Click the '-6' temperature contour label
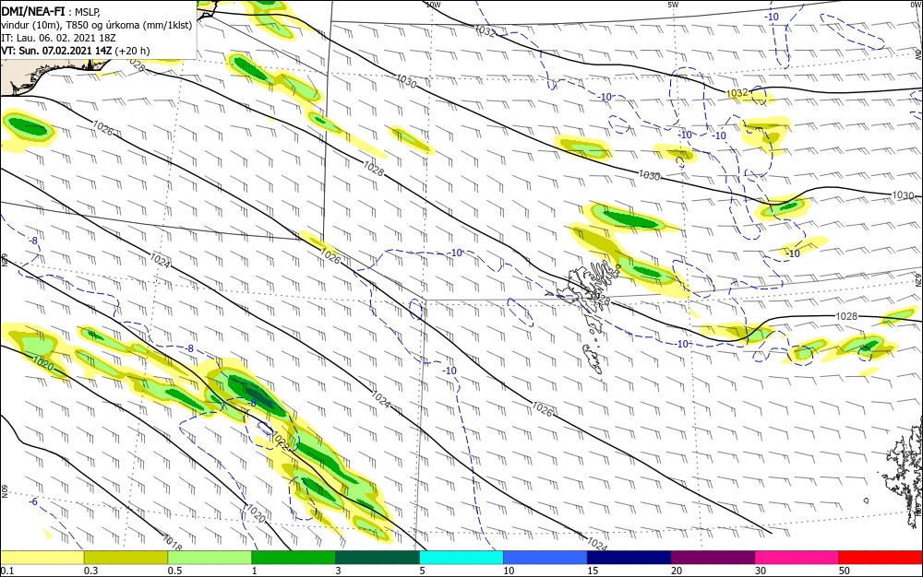 [x=33, y=501]
